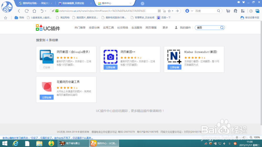Open the undo history dropdown arrow
Image resolution: width=262 pixels, height=147 pixels.
click(x=45, y=11)
